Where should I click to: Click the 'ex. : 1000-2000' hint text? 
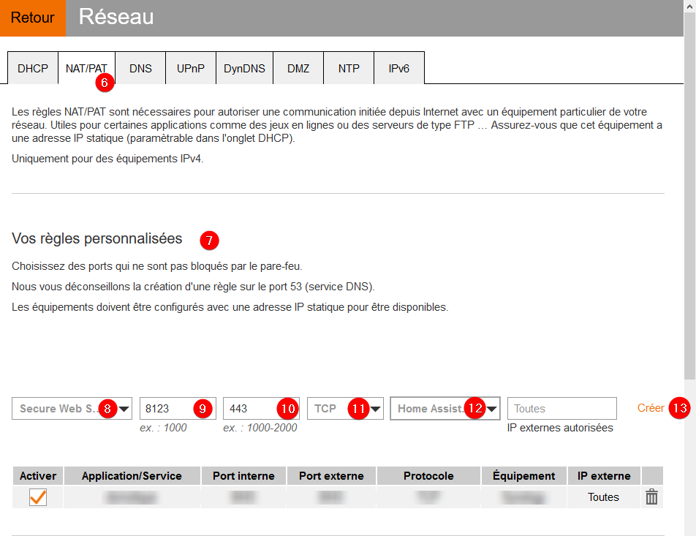[260, 428]
